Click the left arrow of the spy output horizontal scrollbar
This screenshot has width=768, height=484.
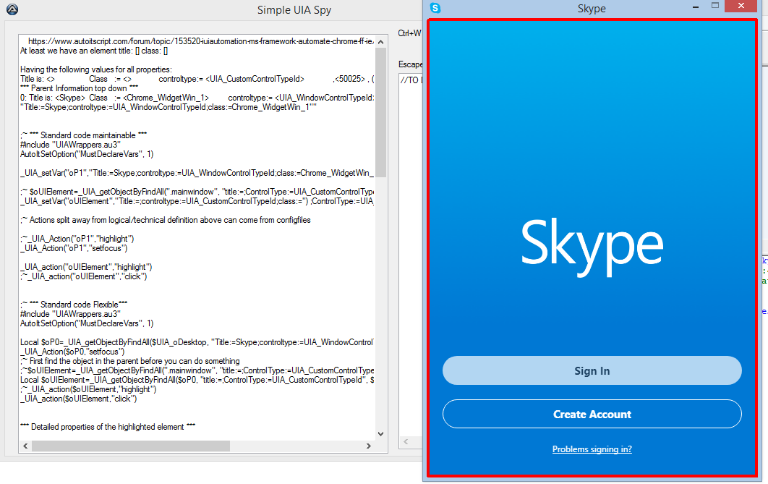[x=25, y=446]
